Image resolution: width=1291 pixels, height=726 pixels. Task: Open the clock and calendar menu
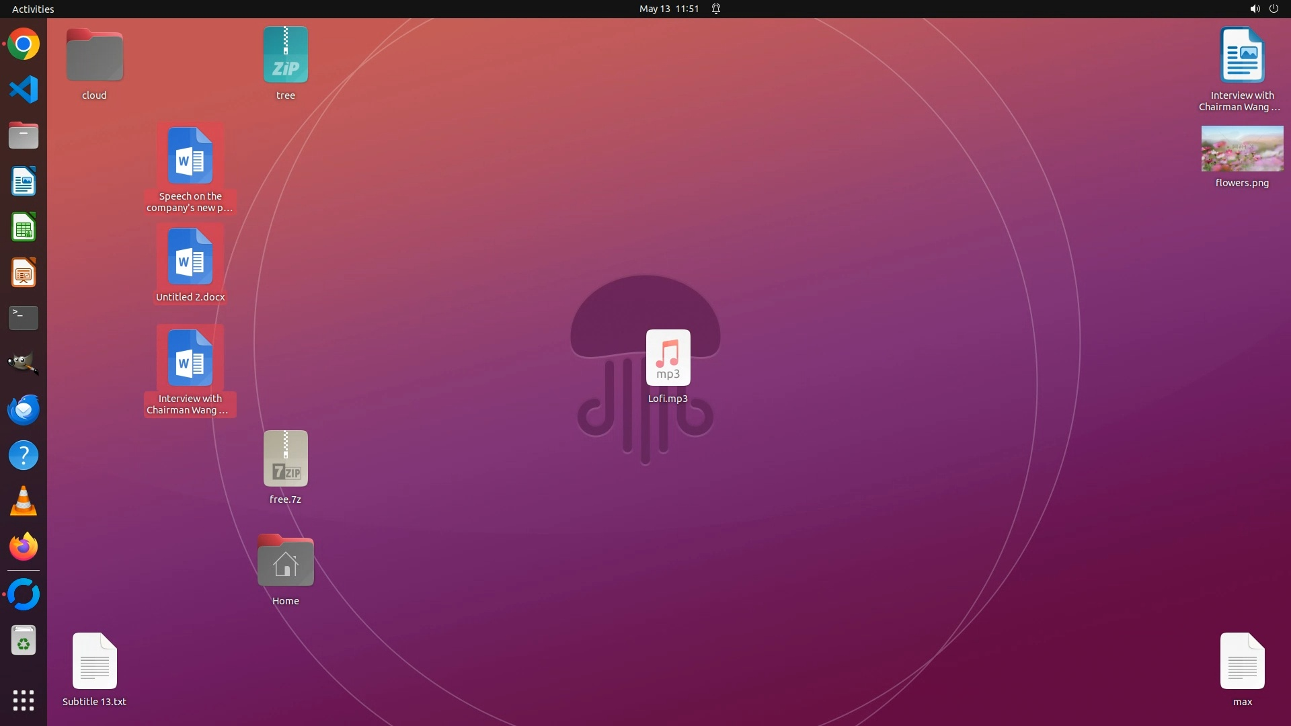click(x=668, y=9)
